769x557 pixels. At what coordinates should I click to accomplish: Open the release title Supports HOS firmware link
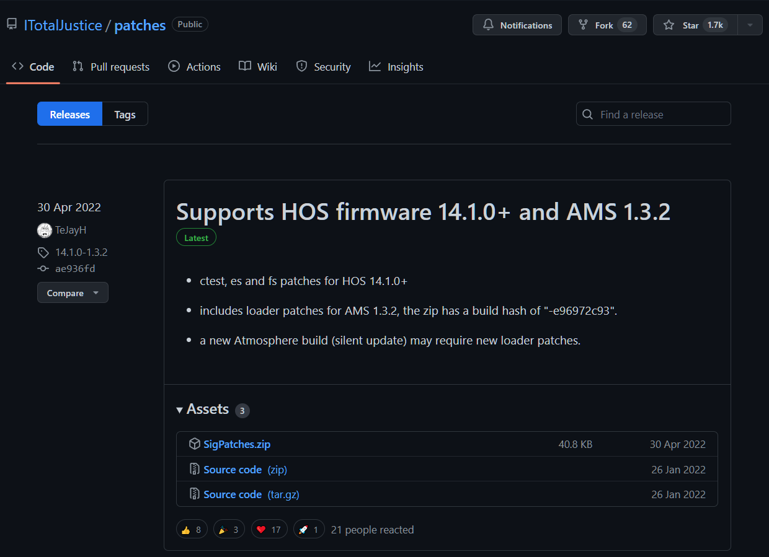point(423,212)
